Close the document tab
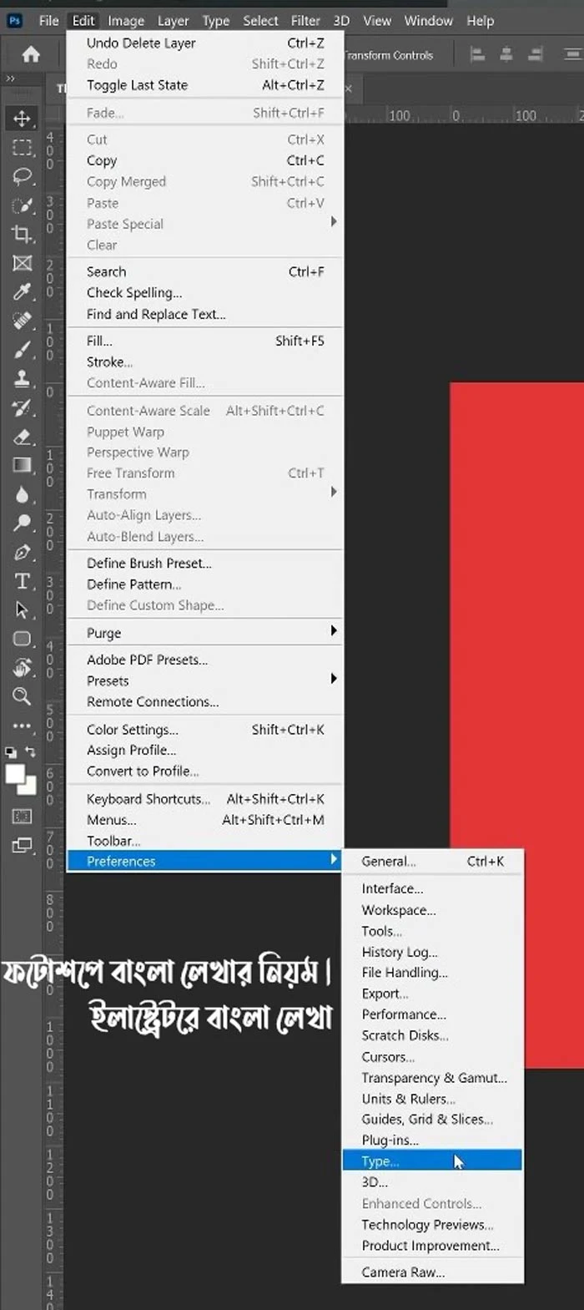This screenshot has width=584, height=1310. pos(349,87)
